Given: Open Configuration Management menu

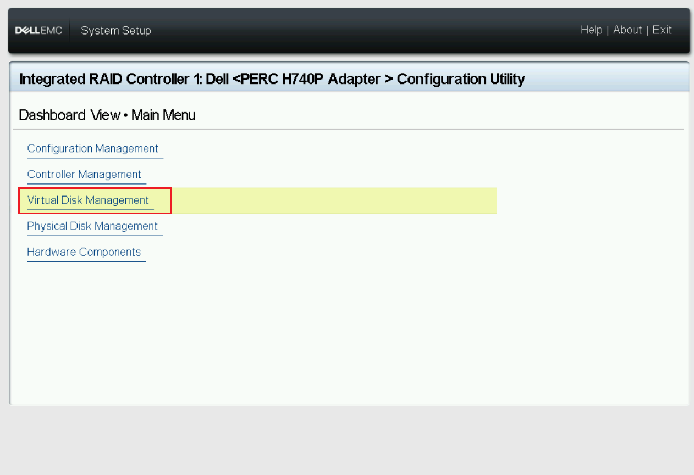Looking at the screenshot, I should (x=93, y=149).
